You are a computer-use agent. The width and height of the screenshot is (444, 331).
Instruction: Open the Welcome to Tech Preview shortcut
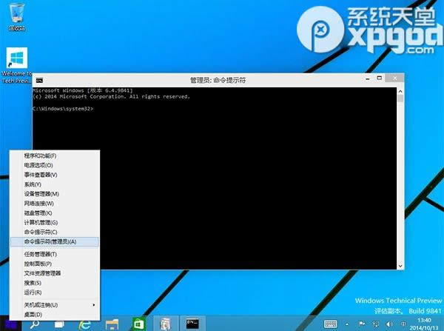point(16,62)
